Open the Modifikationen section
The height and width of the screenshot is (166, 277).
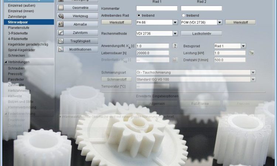coord(78,49)
